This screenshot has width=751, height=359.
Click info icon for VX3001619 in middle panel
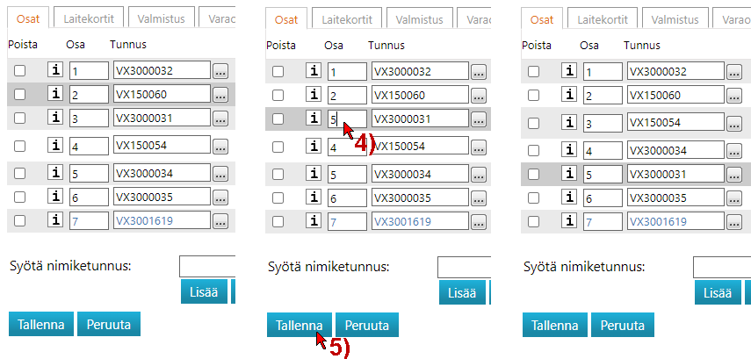point(314,221)
